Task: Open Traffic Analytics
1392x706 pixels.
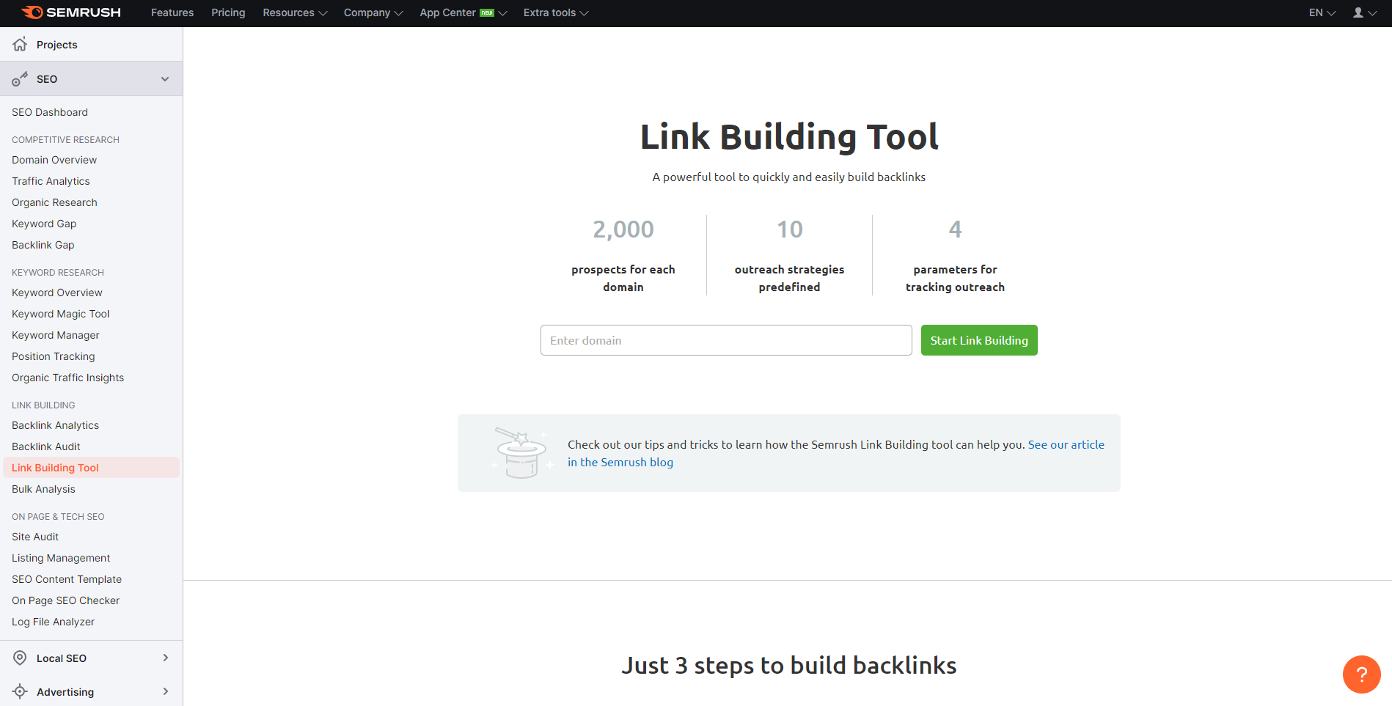Action: pyautogui.click(x=51, y=181)
